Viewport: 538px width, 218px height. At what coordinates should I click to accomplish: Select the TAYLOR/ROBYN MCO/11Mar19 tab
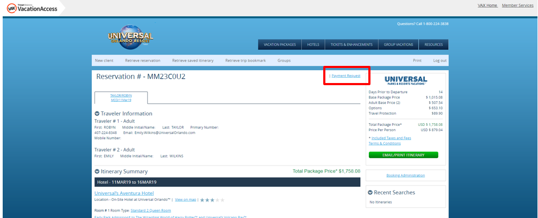121,98
